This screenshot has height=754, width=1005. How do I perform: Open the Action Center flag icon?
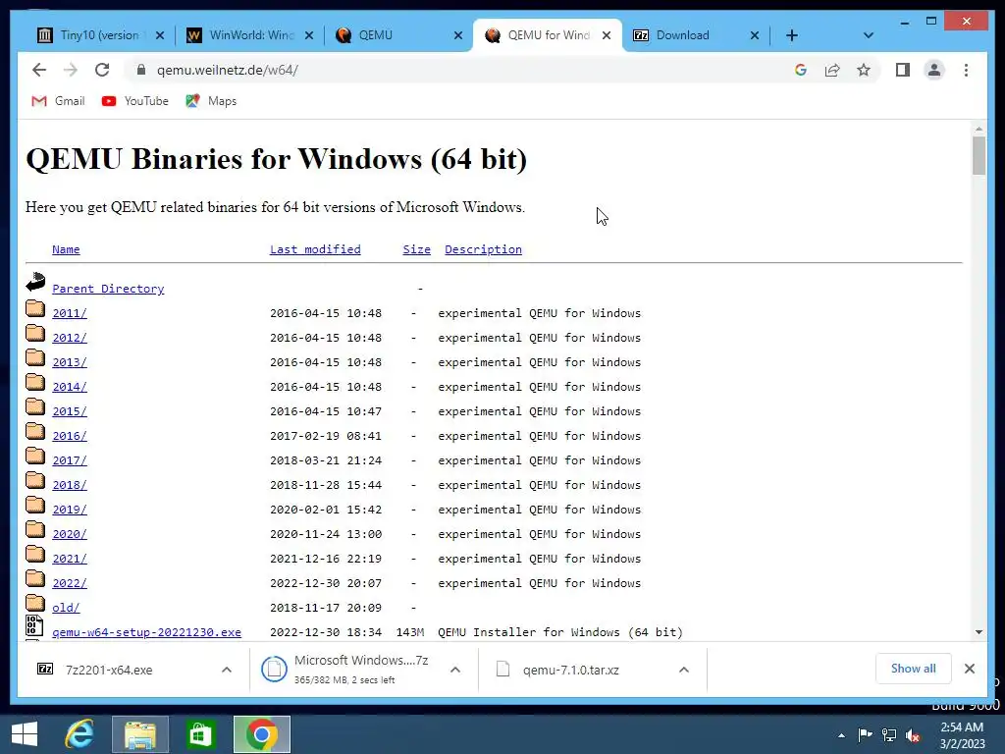click(x=865, y=735)
